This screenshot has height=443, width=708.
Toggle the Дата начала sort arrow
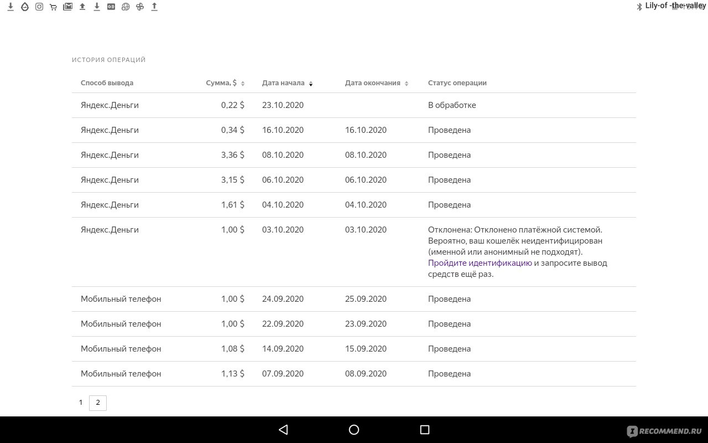[311, 83]
